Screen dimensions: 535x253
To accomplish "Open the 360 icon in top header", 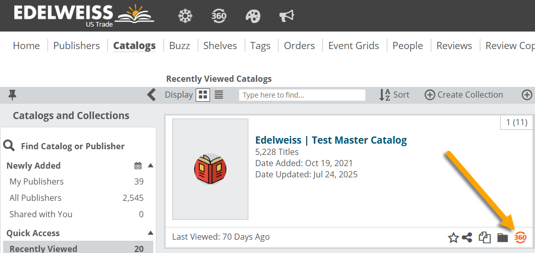I will 219,16.
